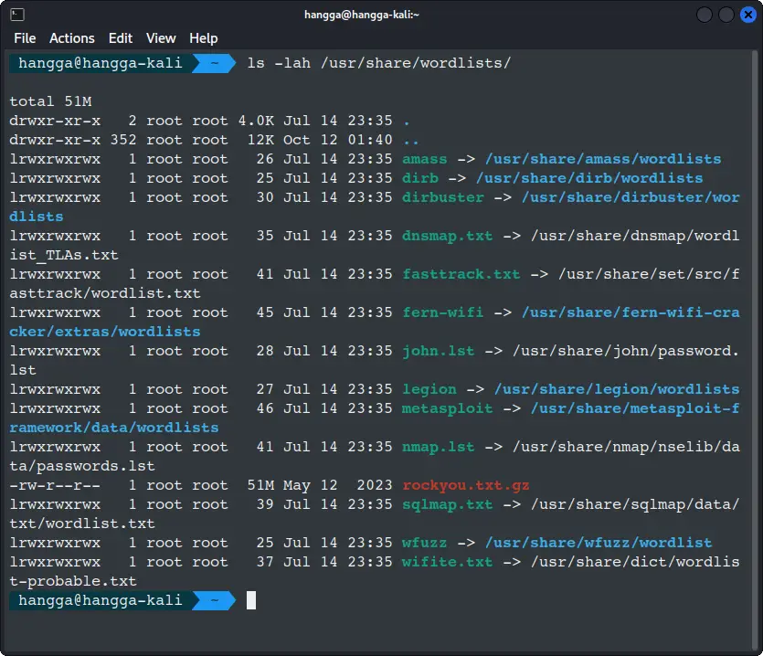This screenshot has height=656, width=763.
Task: Select the dirb symlink entry
Action: 419,177
